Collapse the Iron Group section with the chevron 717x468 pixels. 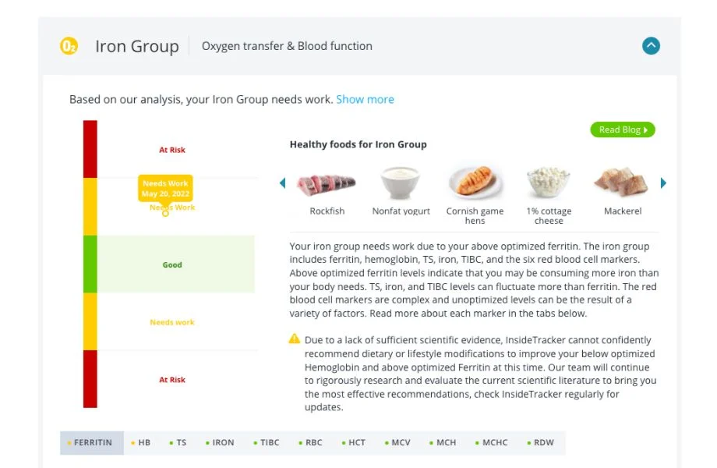[652, 46]
